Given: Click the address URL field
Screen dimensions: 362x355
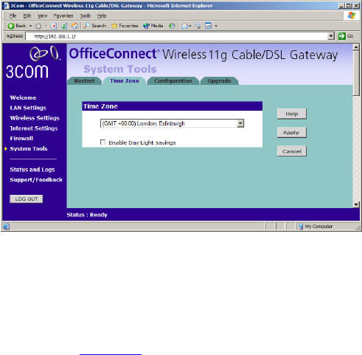Looking at the screenshot, I should tap(176, 36).
